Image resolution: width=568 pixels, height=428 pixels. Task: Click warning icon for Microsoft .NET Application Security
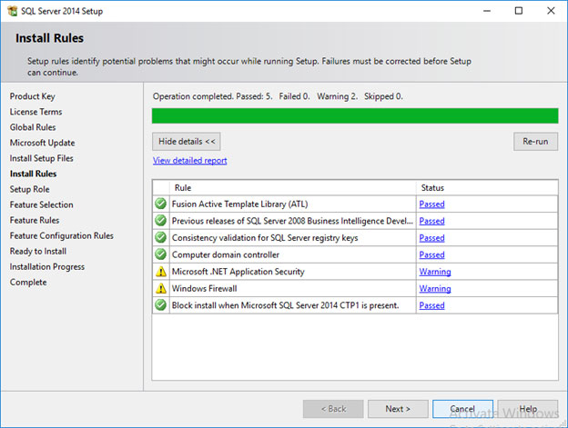161,272
